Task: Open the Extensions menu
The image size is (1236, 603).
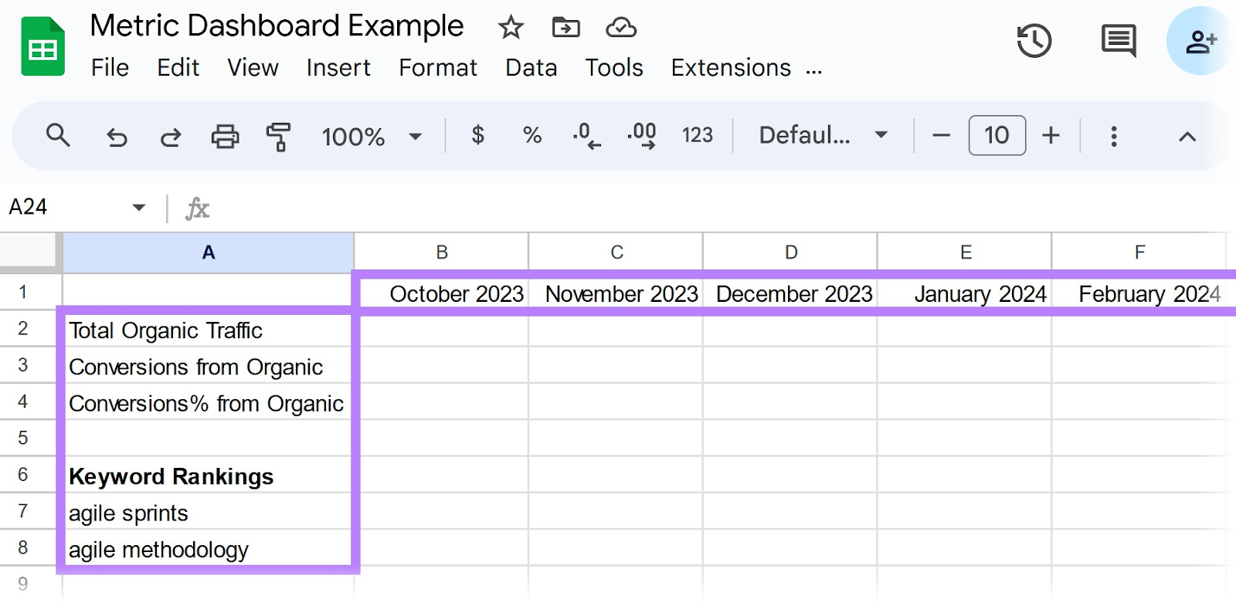Action: click(729, 68)
